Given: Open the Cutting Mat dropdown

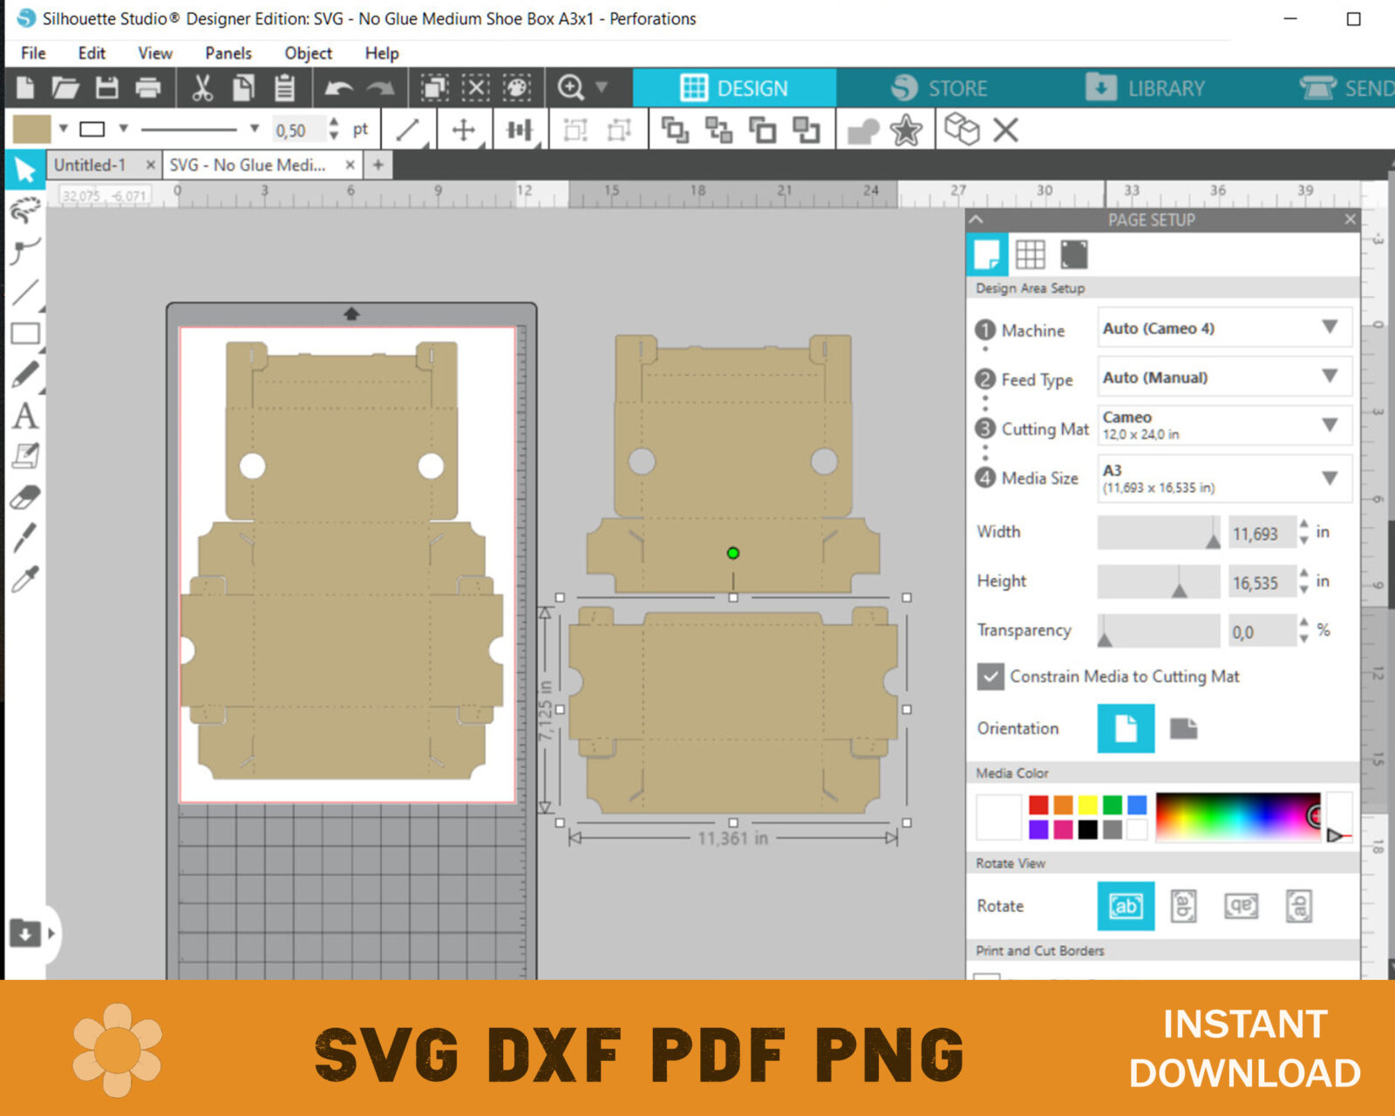Looking at the screenshot, I should (x=1225, y=425).
